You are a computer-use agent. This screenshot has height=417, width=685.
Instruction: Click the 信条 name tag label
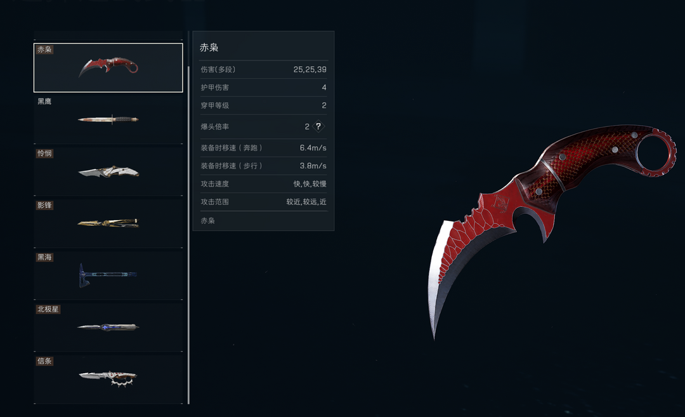click(x=44, y=361)
